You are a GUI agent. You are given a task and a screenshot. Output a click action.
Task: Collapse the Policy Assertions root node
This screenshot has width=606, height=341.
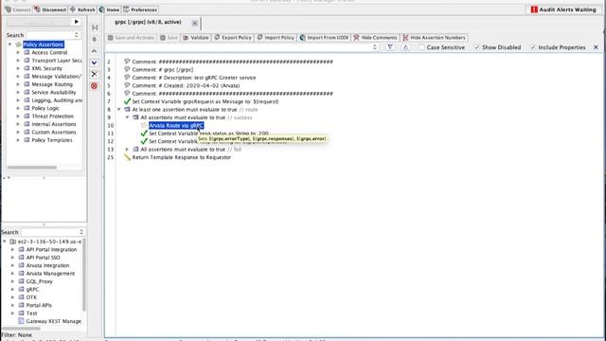coord(10,45)
